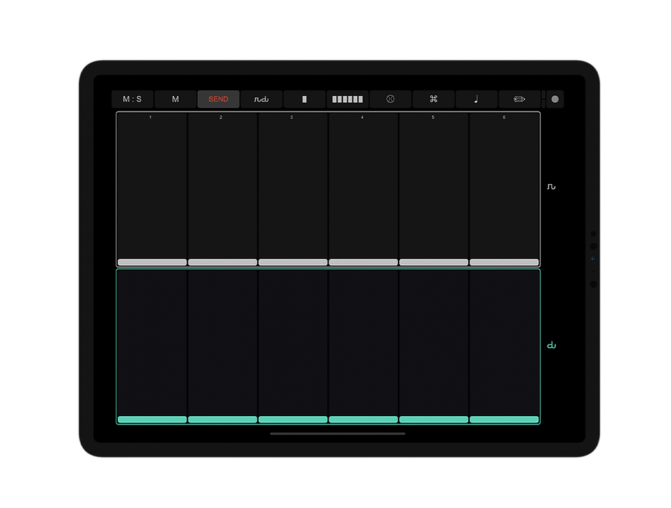Click channel label "5" in upper bank
The width and height of the screenshot is (671, 508).
[x=433, y=117]
